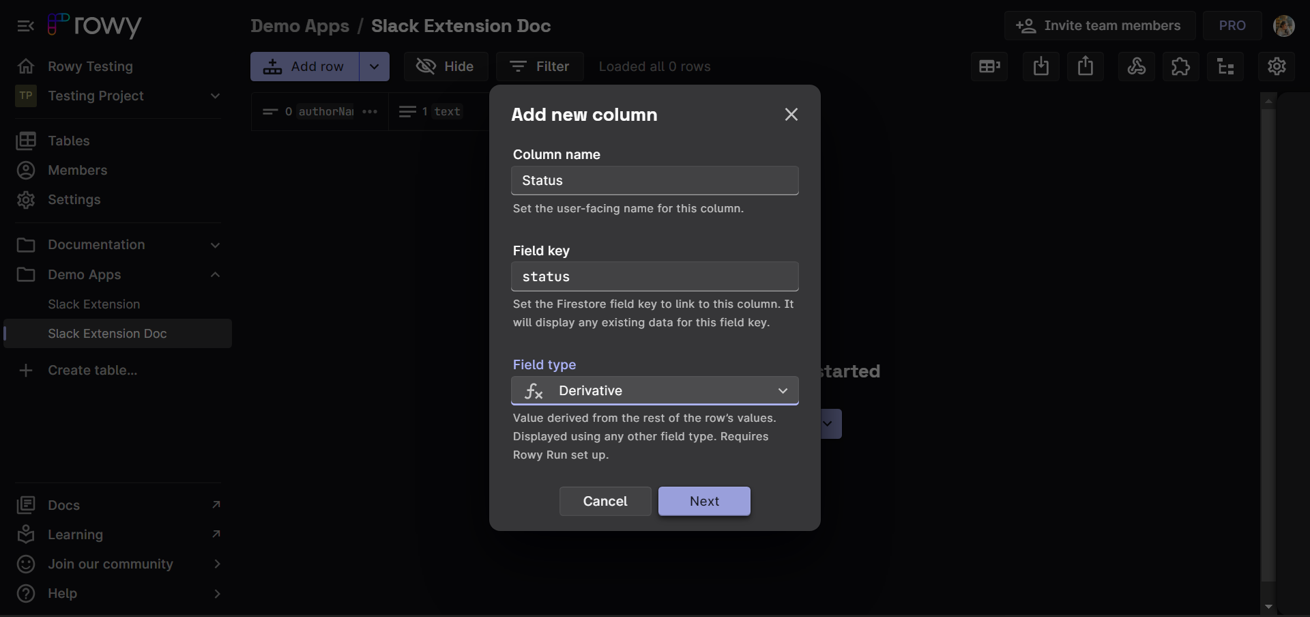Click the import data icon

(1040, 66)
